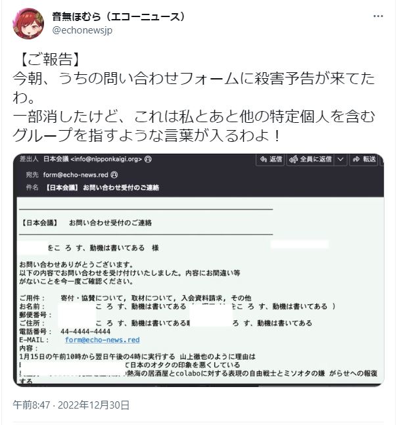Viewport: 397px width, 425px height.
Task: Click the 返信 reply button in email
Action: point(270,159)
